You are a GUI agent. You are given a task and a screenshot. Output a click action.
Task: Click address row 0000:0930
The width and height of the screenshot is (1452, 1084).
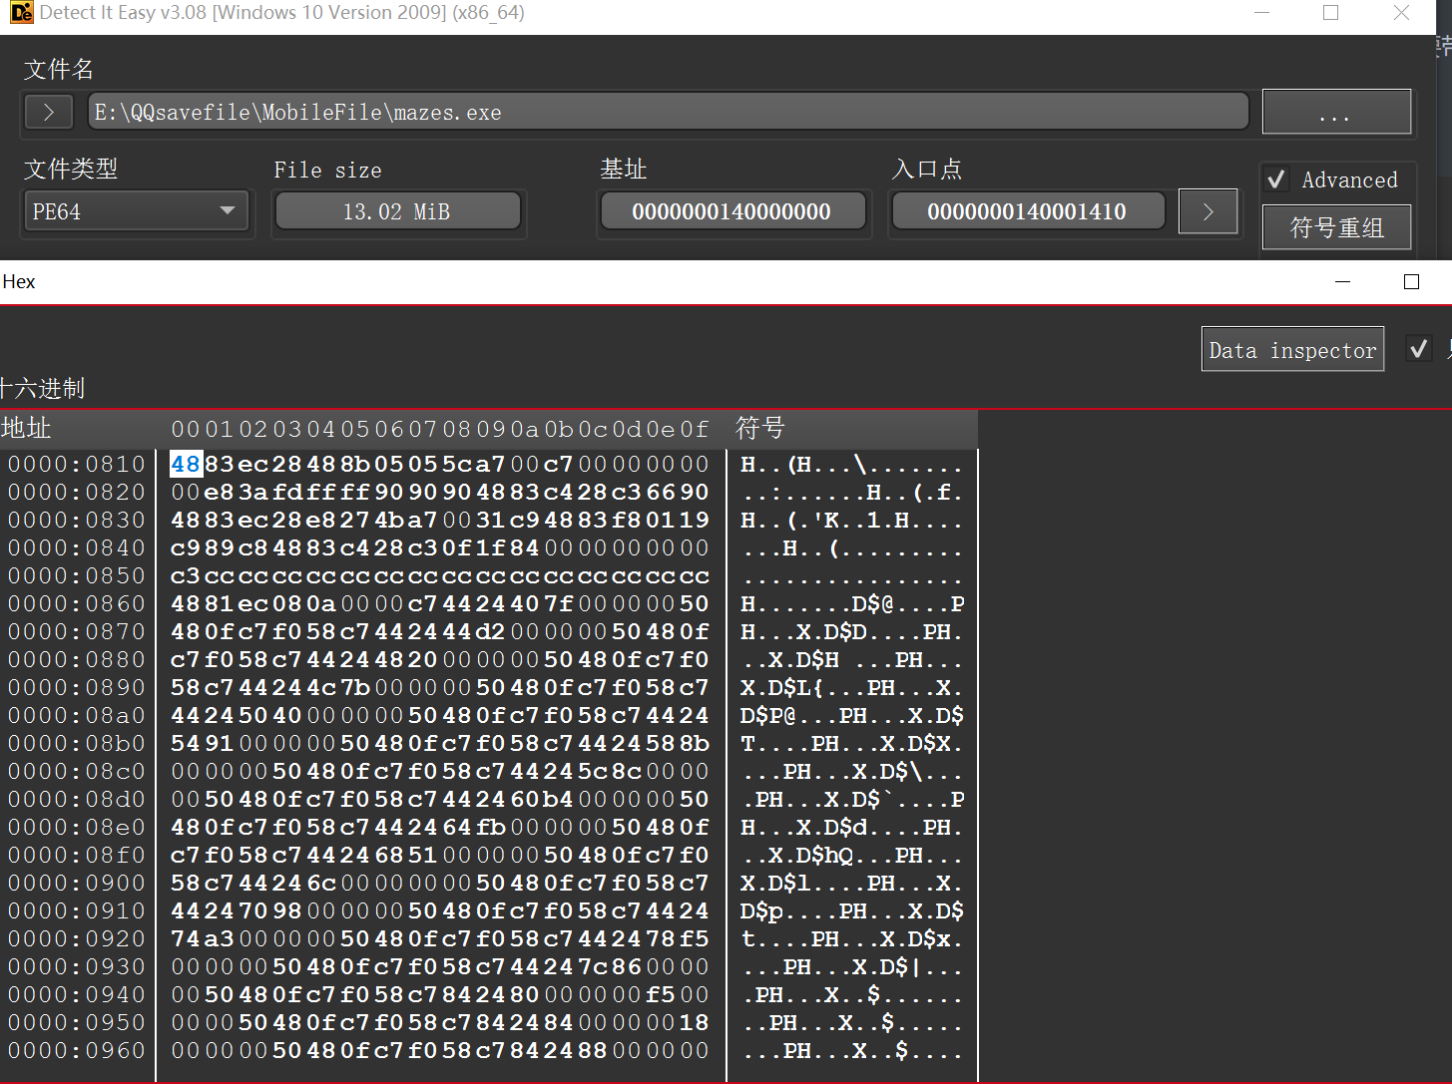pyautogui.click(x=77, y=966)
